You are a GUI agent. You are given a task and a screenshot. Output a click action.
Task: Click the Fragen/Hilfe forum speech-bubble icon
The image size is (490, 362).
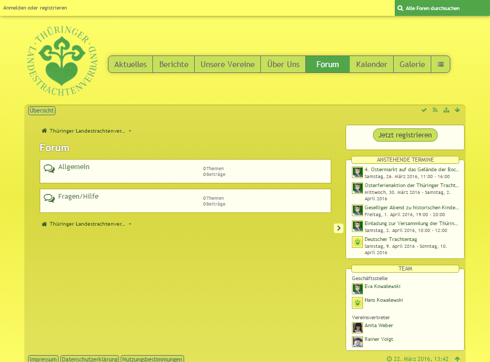(x=49, y=198)
